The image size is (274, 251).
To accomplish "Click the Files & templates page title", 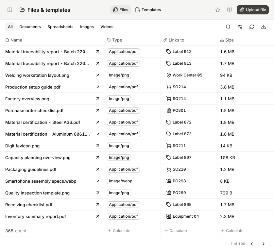I will coord(49,10).
